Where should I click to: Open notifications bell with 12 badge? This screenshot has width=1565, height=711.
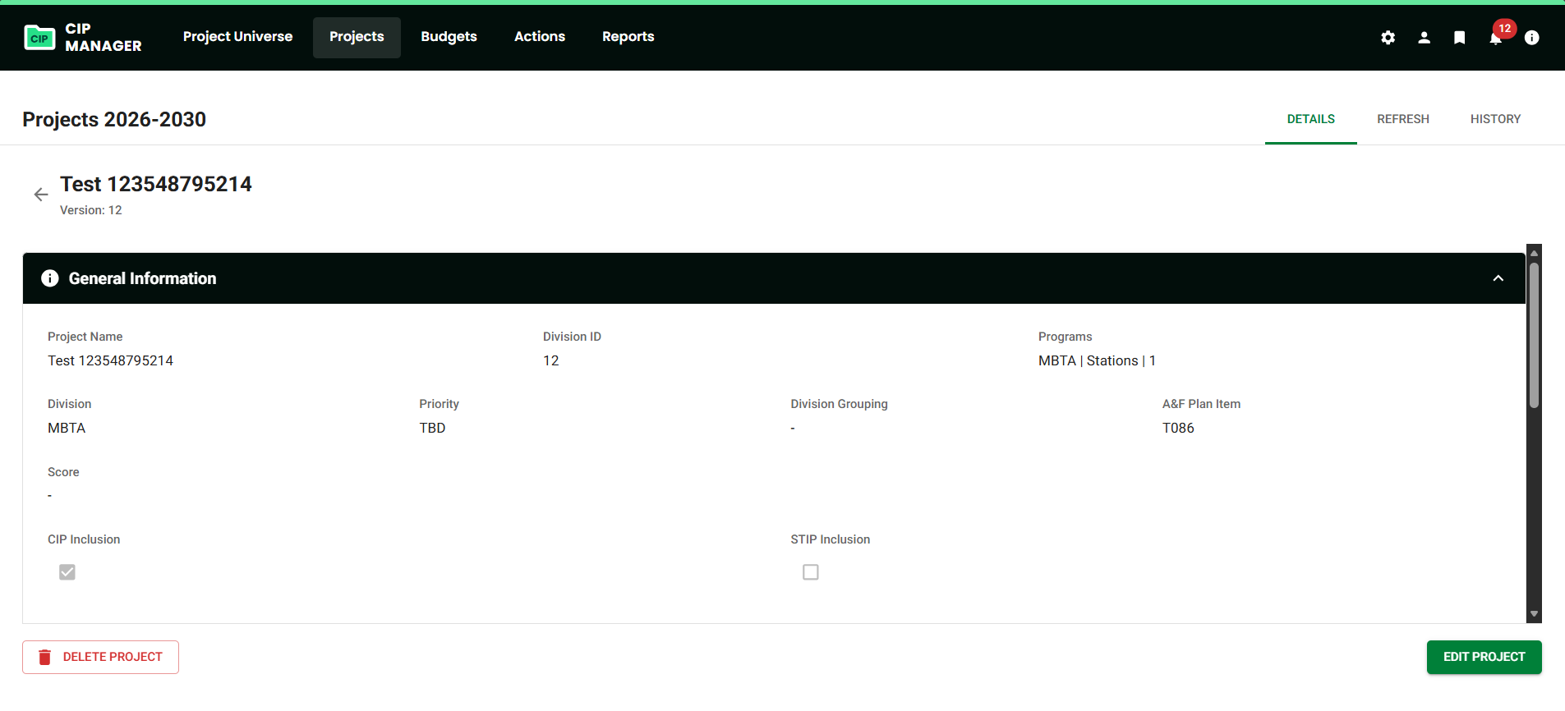point(1495,38)
